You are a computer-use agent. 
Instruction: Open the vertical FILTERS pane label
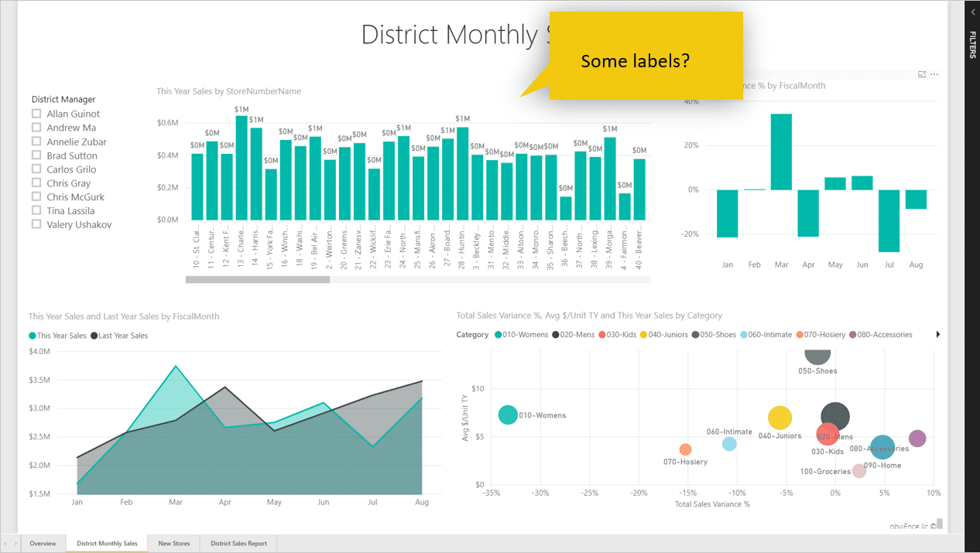(x=972, y=45)
